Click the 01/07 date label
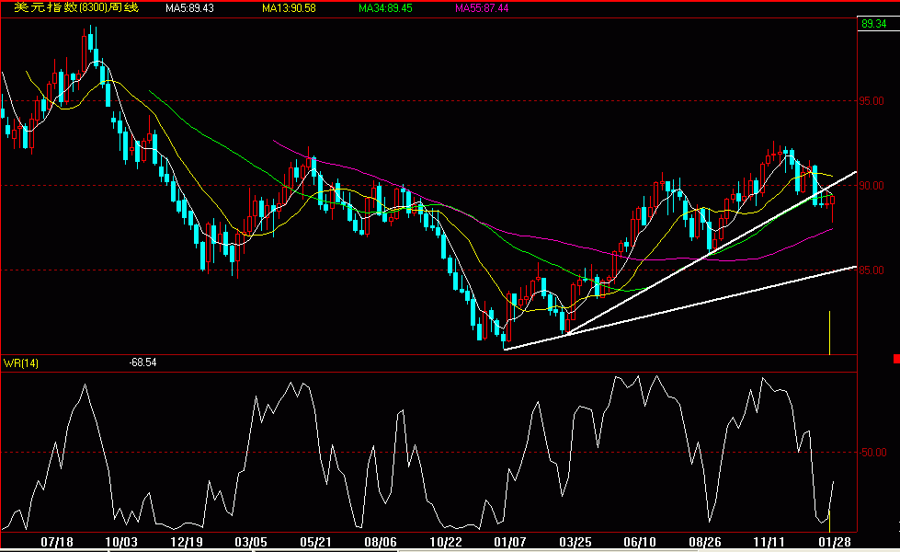The width and height of the screenshot is (900, 552). pos(510,542)
